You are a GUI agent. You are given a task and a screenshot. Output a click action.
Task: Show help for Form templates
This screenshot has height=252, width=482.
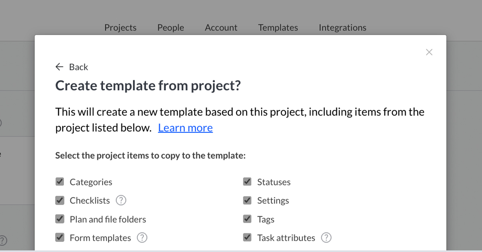tap(142, 238)
